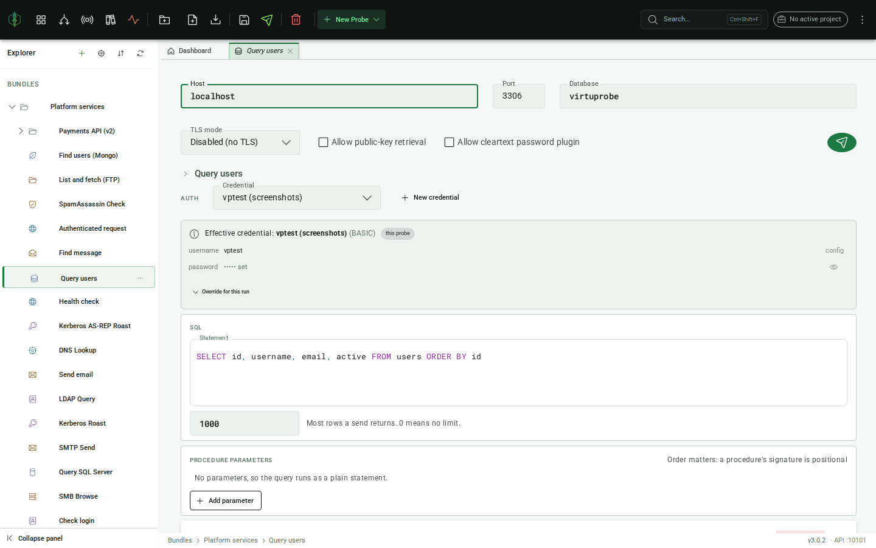
Task: Click the broadcast signal icon in toolbar
Action: click(x=87, y=19)
